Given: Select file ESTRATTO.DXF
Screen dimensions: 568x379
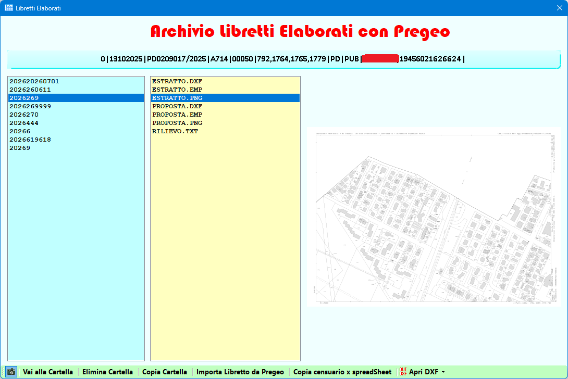Looking at the screenshot, I should pyautogui.click(x=225, y=81).
